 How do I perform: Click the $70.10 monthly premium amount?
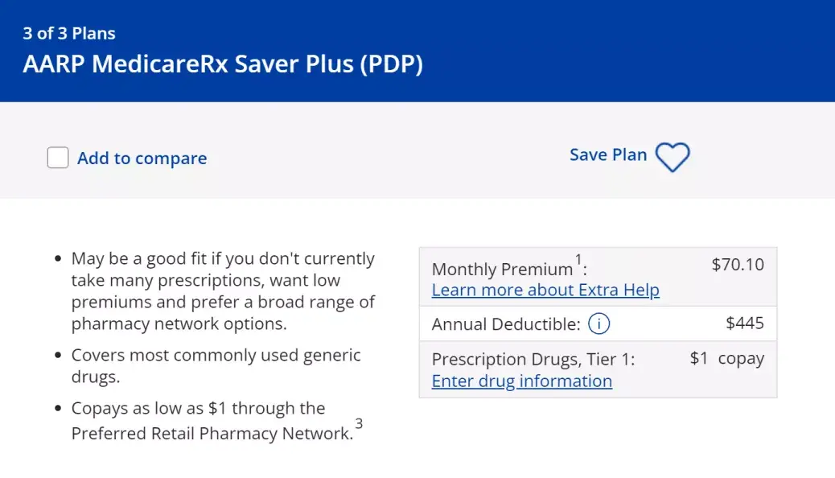(x=738, y=265)
